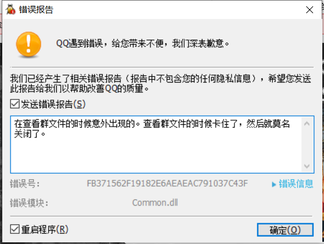Toggle the 发送错误报告(S) checkbox
The height and width of the screenshot is (244, 324).
tap(15, 104)
